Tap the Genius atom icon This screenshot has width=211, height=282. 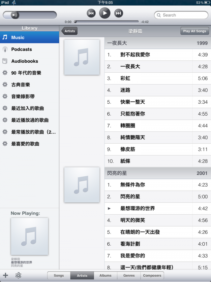coord(18,275)
